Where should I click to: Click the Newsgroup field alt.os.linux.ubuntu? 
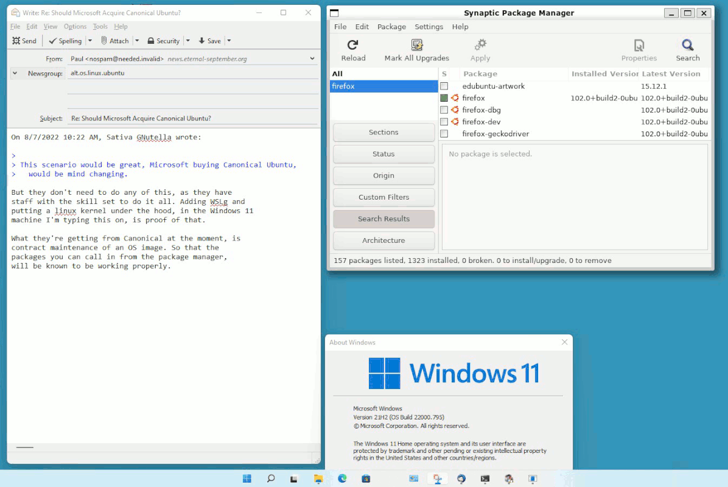(193, 73)
